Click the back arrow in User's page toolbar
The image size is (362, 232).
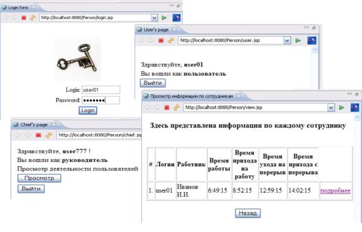[x=141, y=40]
